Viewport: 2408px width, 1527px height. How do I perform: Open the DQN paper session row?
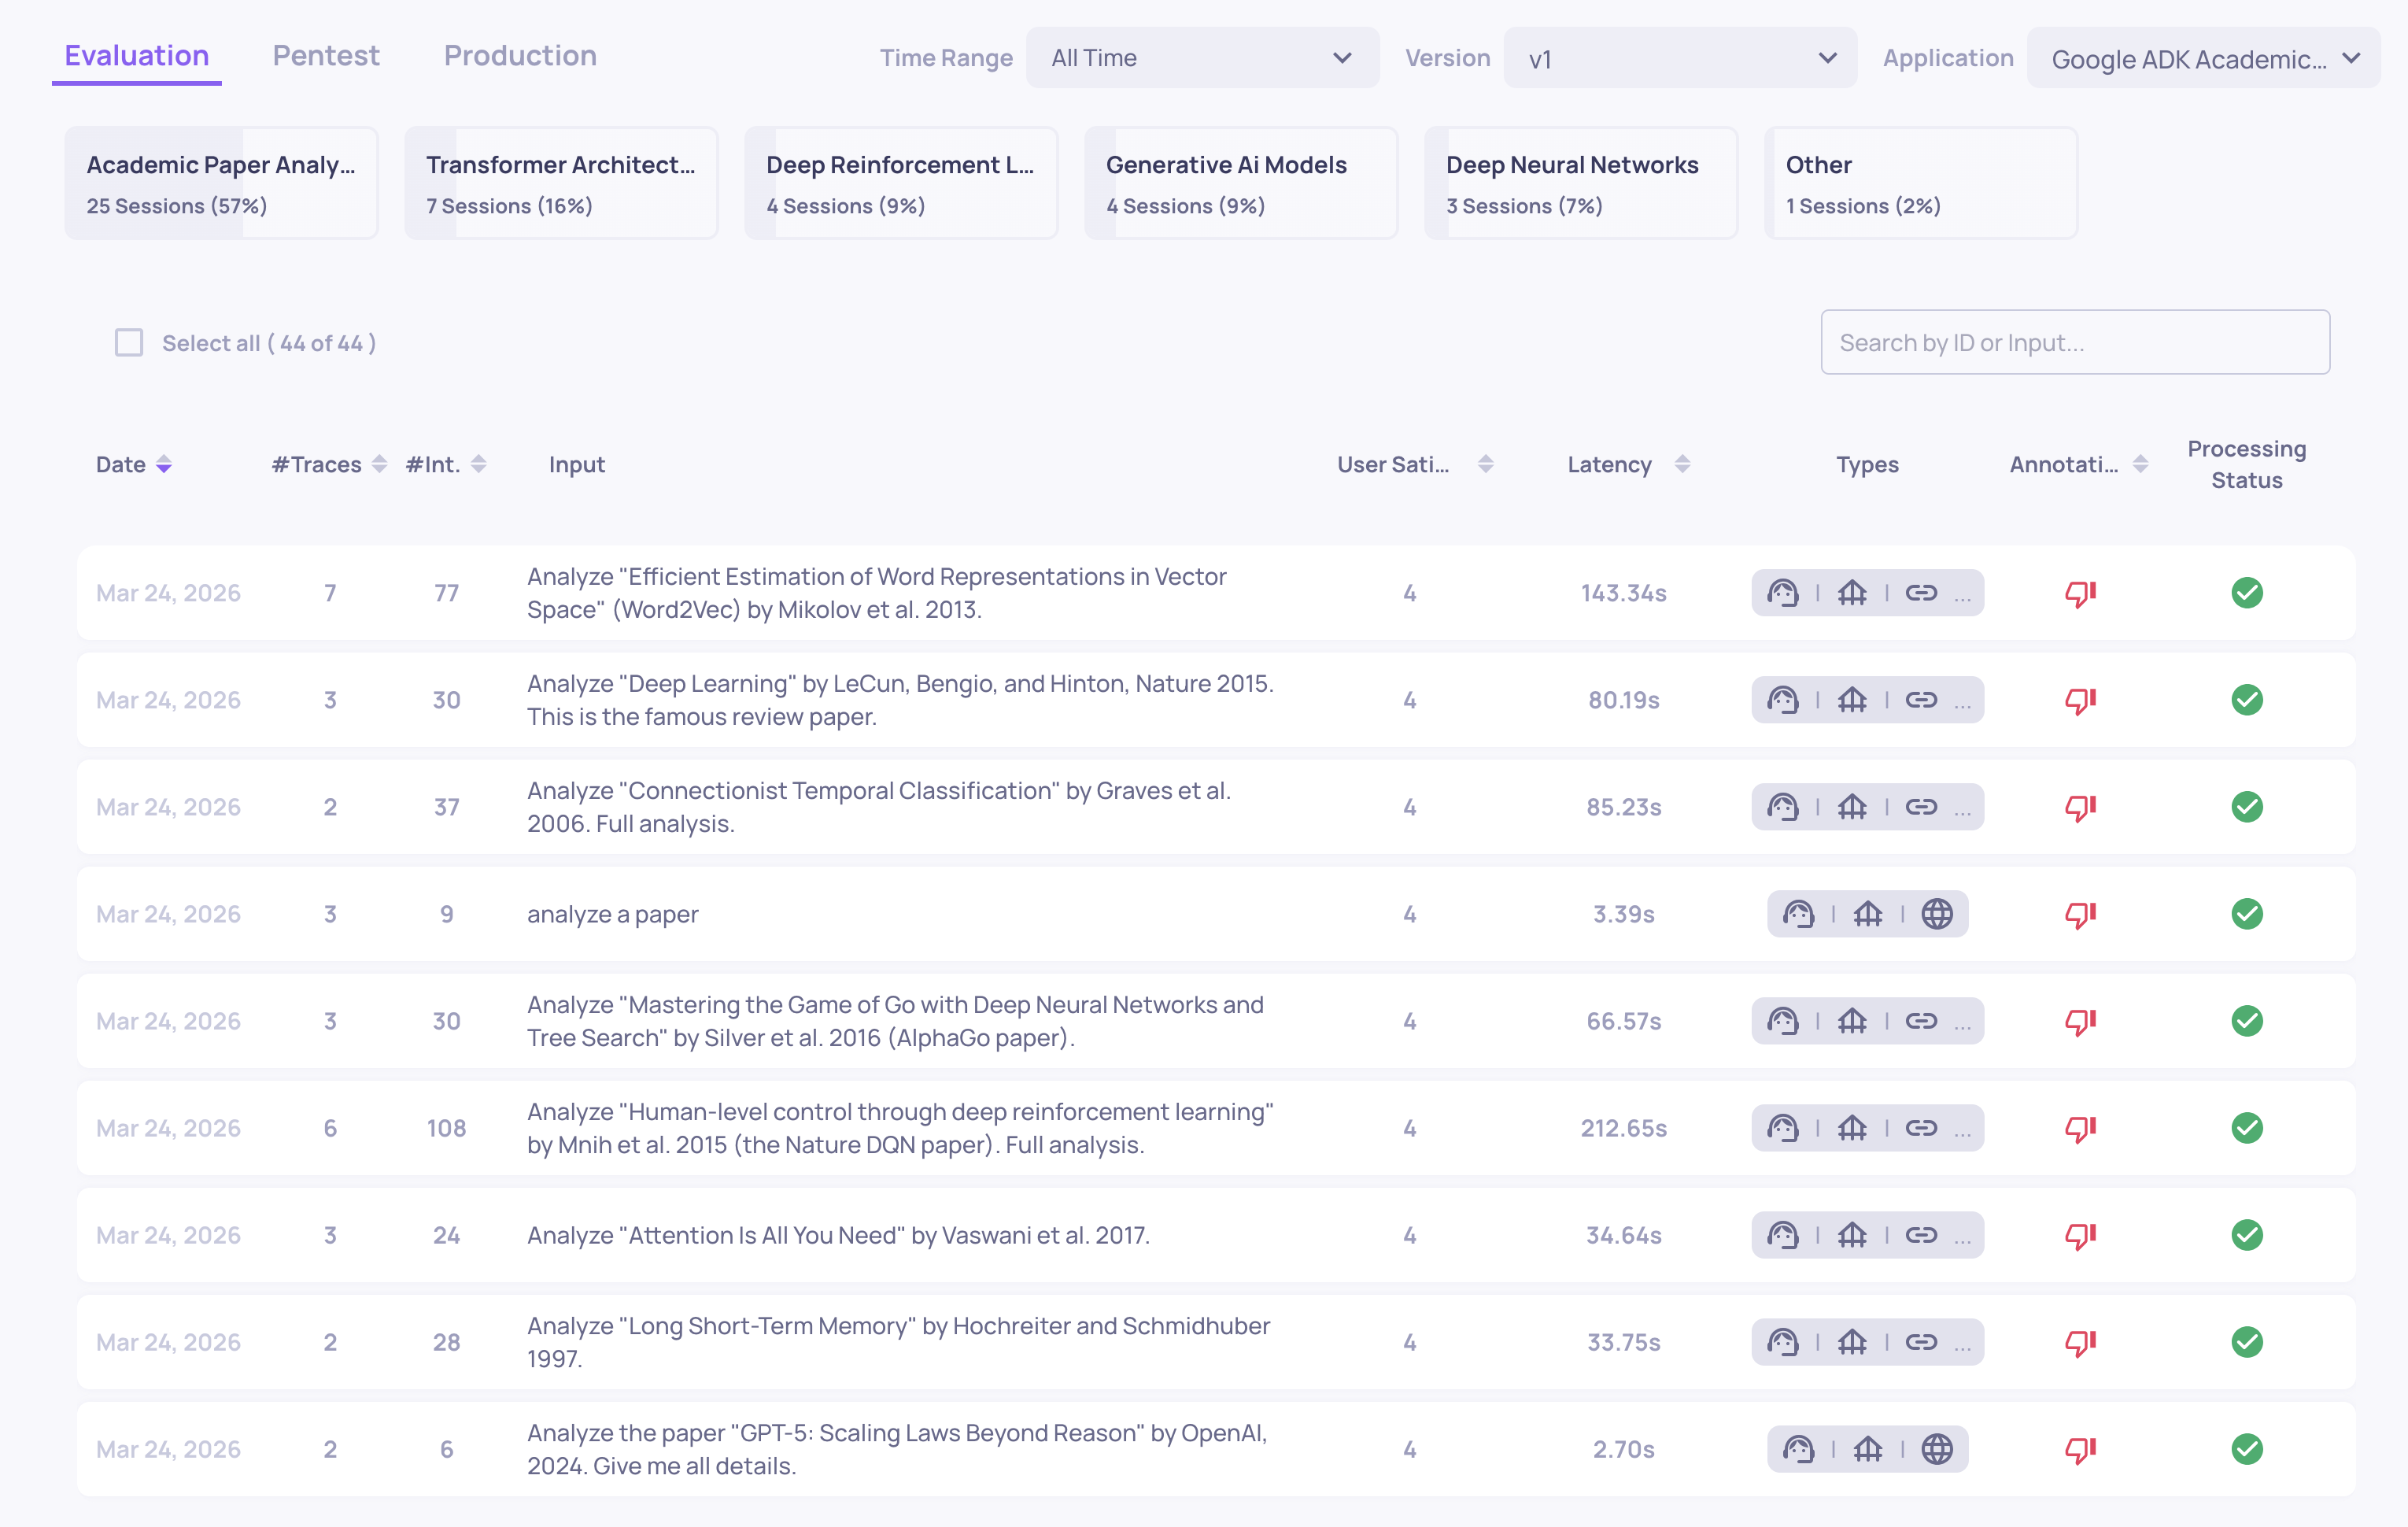coord(900,1128)
